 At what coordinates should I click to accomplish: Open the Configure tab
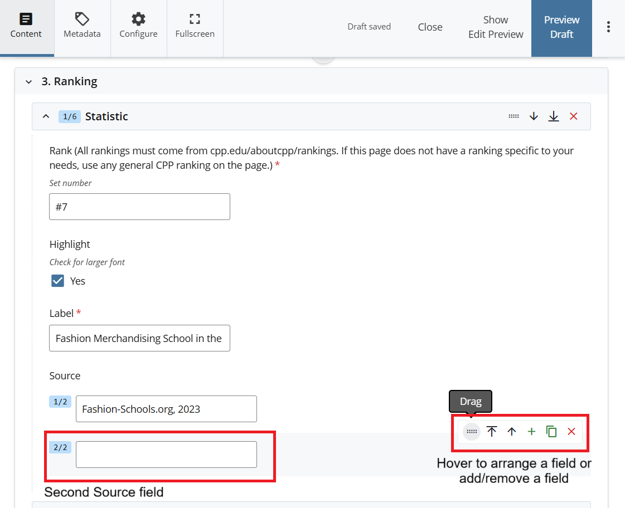tap(138, 27)
